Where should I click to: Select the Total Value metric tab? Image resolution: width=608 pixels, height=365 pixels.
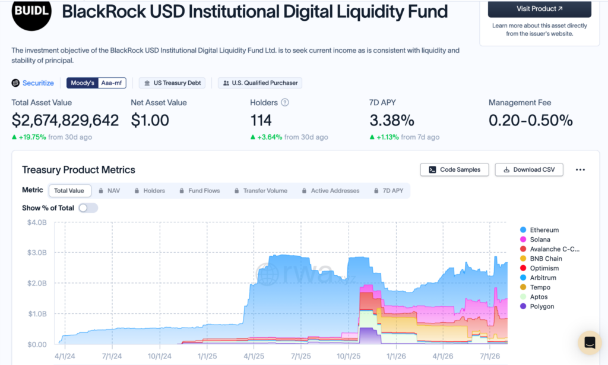click(70, 191)
